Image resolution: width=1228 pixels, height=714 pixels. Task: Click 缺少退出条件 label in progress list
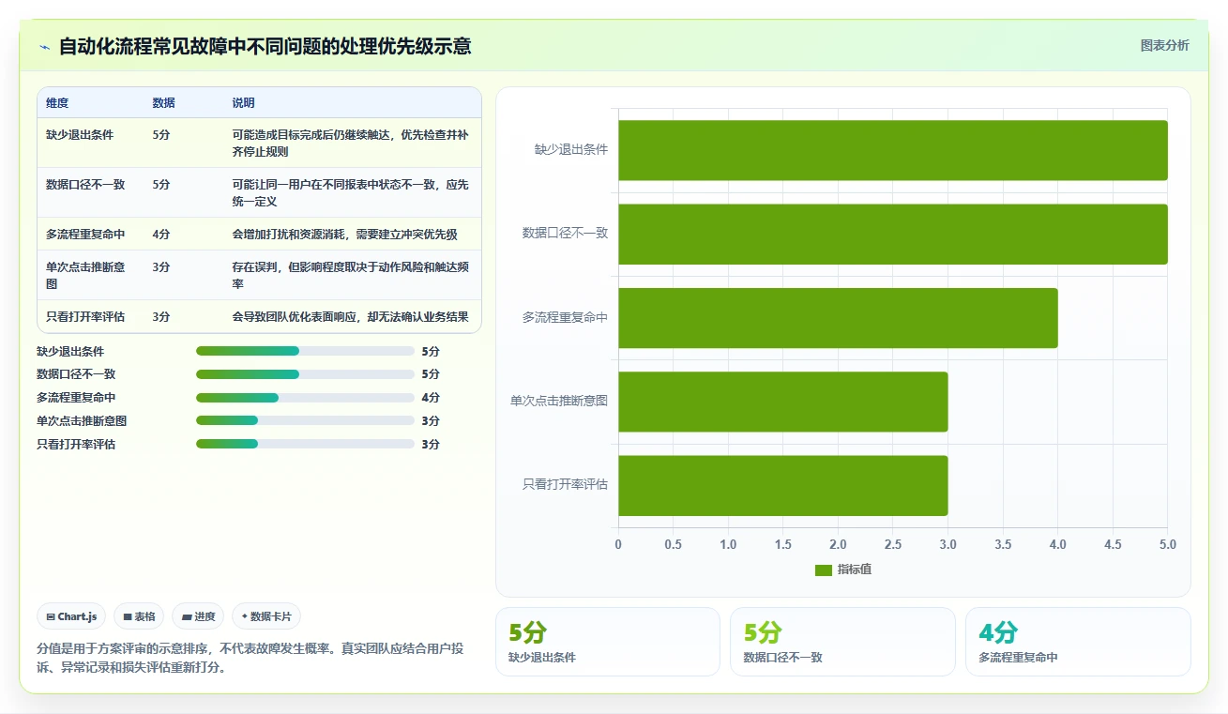point(70,351)
